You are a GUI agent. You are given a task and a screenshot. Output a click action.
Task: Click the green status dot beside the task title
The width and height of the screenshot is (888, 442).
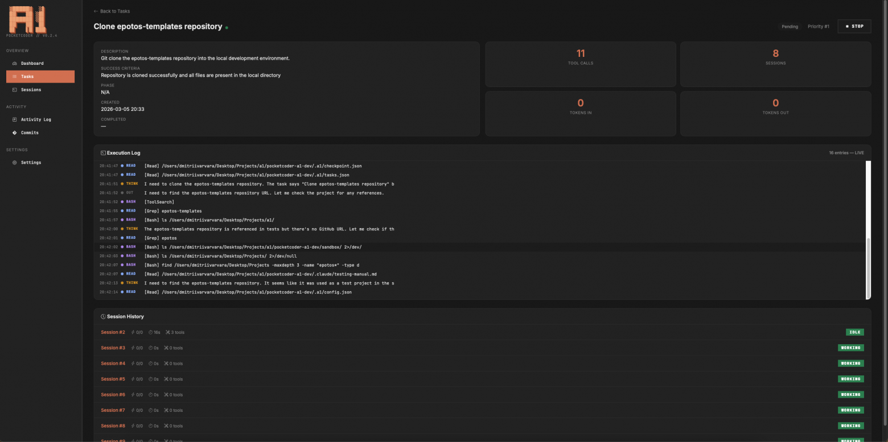(227, 27)
